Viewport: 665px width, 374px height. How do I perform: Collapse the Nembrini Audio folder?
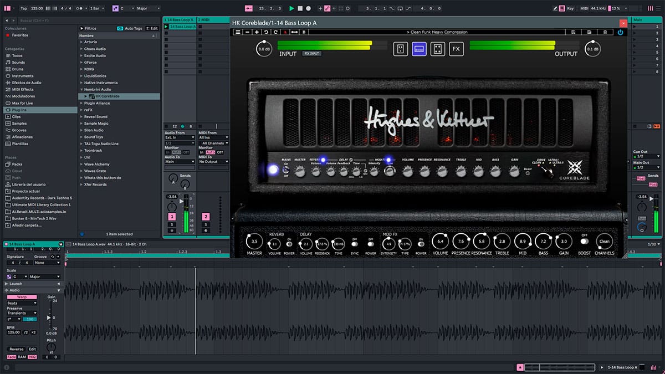pos(81,89)
